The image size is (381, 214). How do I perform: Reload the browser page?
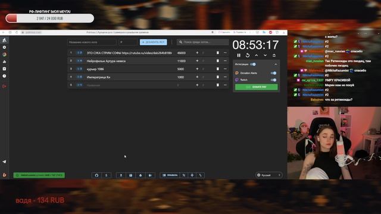pyautogui.click(x=17, y=32)
